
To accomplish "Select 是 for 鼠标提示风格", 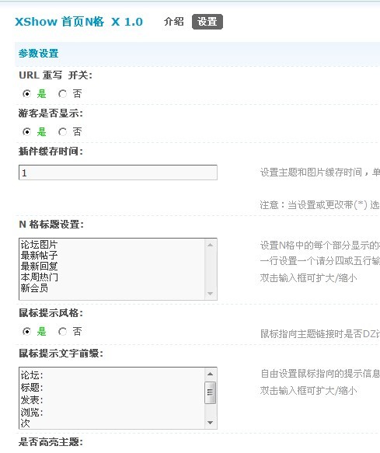I will [27, 331].
